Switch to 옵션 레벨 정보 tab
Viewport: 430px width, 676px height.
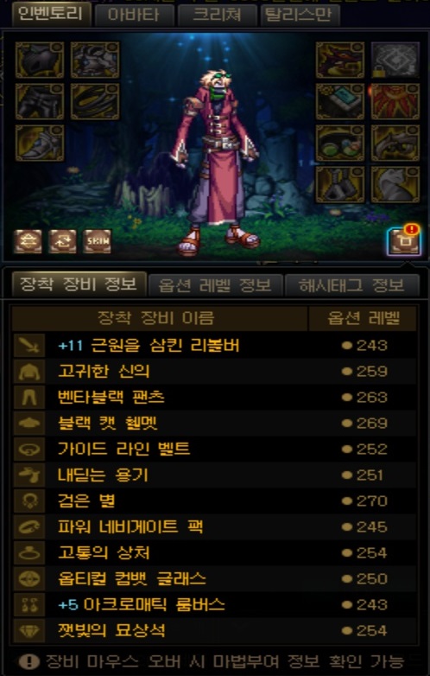tap(215, 285)
